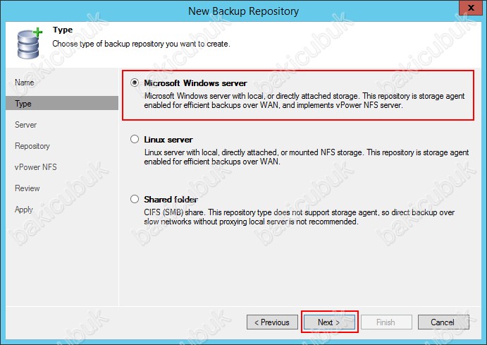Click the Next > button
Image resolution: width=487 pixels, height=345 pixels.
(329, 322)
